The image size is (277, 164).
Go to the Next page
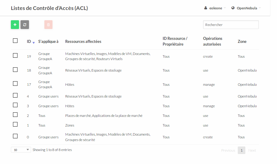252,150
